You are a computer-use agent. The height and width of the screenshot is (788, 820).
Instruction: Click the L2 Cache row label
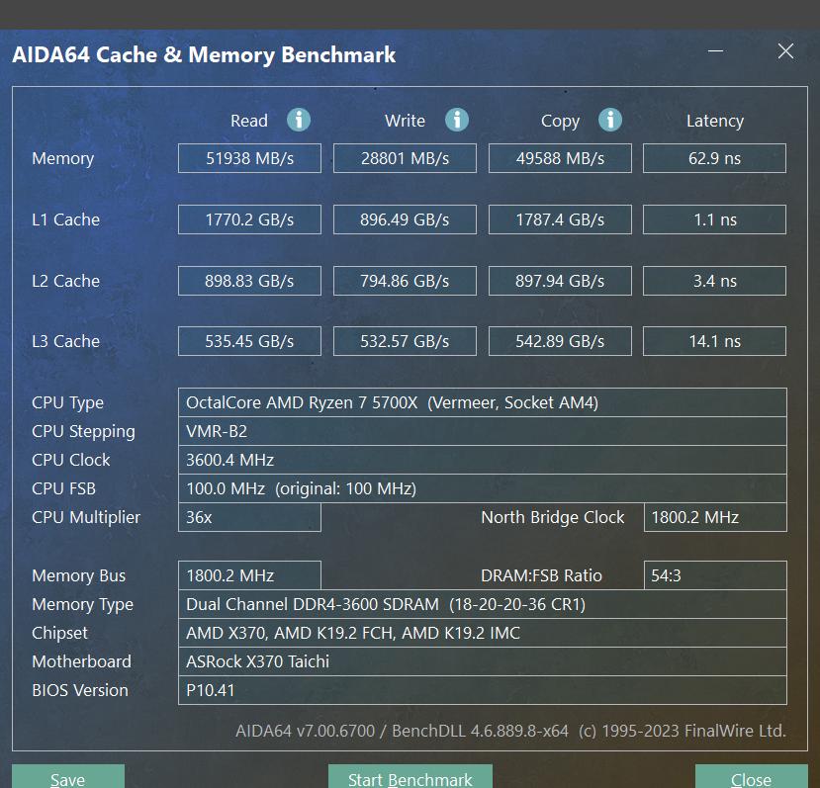click(66, 282)
